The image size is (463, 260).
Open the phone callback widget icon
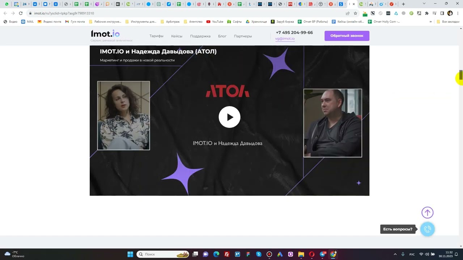(x=428, y=229)
